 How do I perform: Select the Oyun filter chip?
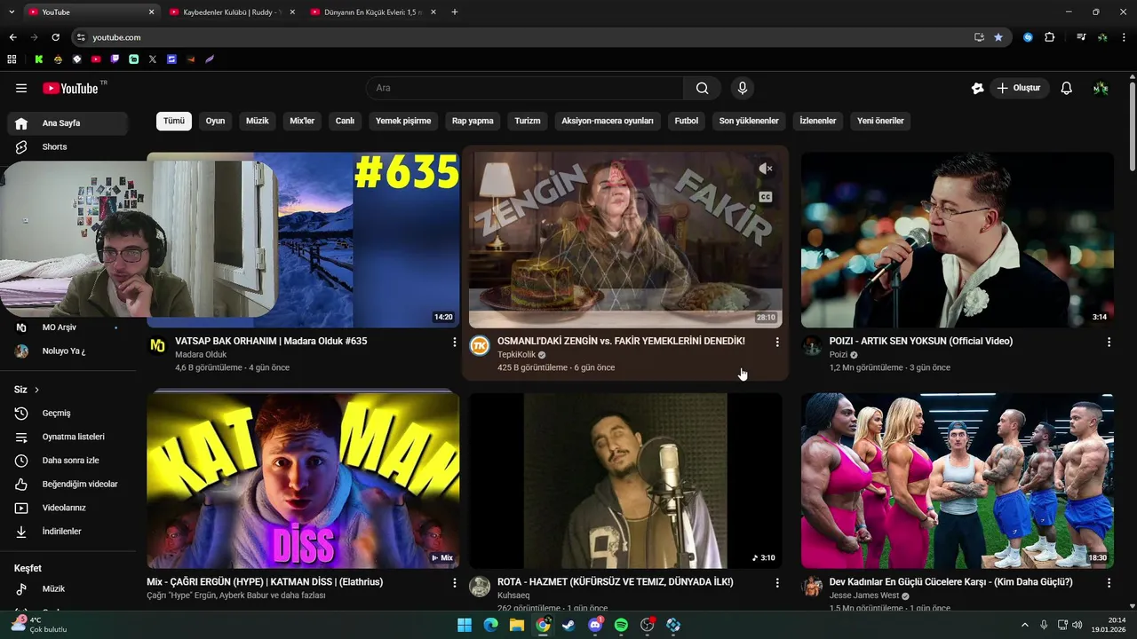[216, 121]
